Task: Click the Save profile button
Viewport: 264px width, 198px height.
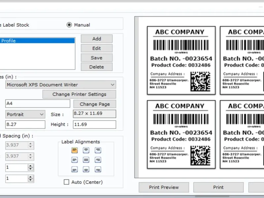Action: [x=97, y=58]
